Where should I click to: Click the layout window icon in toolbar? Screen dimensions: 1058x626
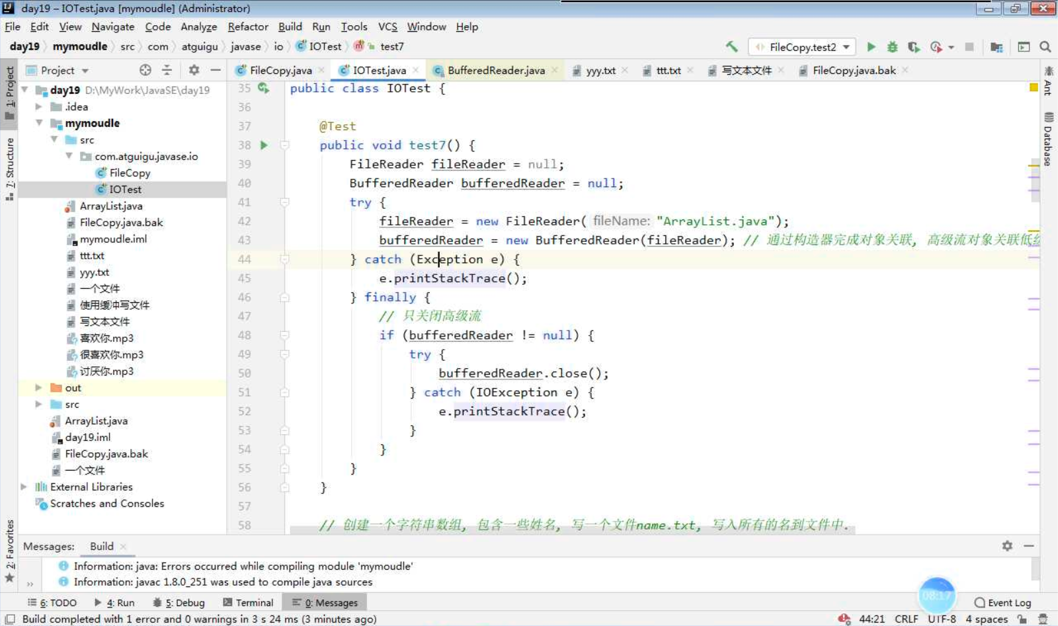(x=1024, y=47)
